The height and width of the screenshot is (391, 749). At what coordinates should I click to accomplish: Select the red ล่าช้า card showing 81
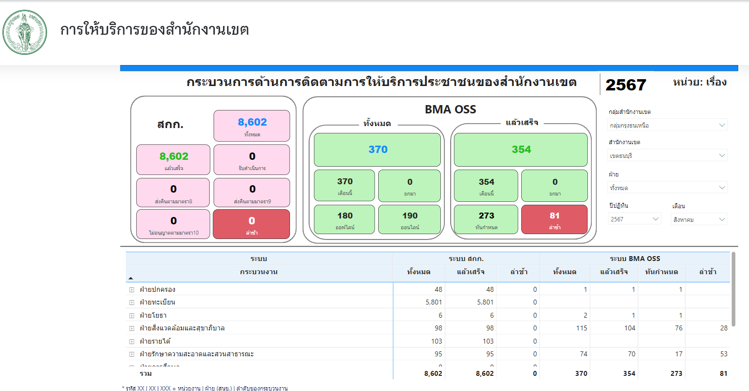pos(554,219)
